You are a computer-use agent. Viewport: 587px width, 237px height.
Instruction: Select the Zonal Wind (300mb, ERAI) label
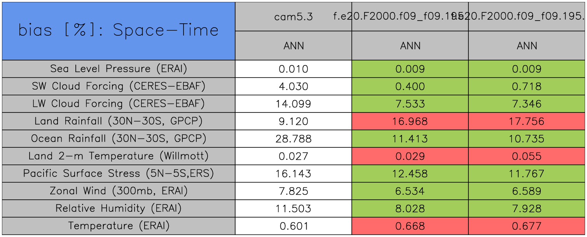point(119,191)
